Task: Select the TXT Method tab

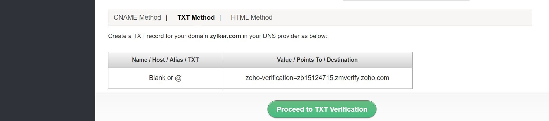Action: [196, 18]
